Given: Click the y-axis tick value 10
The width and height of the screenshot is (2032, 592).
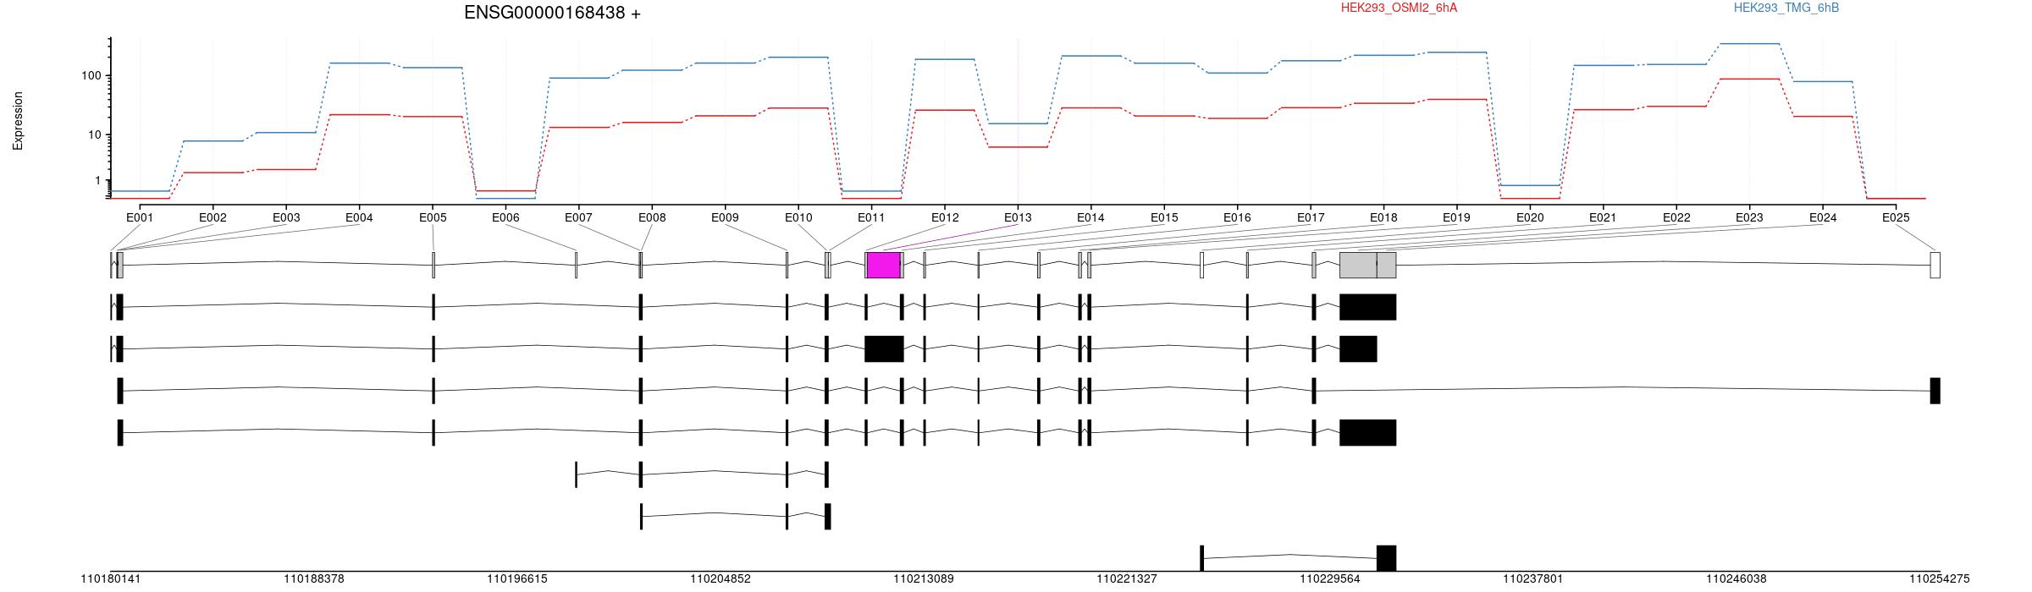Looking at the screenshot, I should tap(95, 134).
